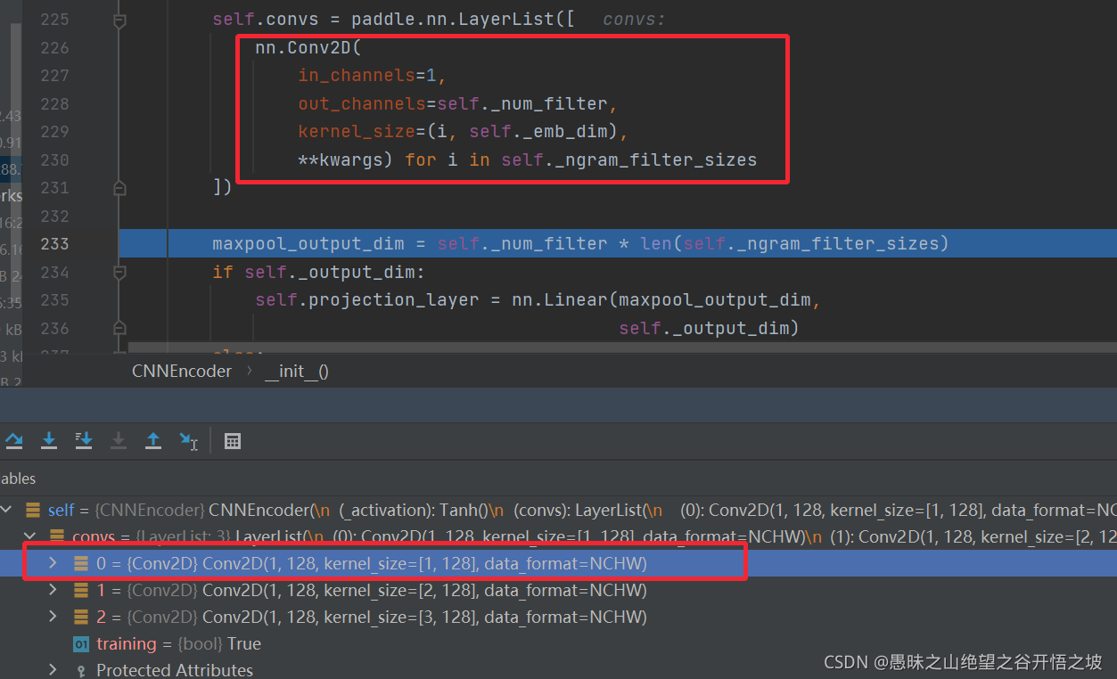Expand the 2 = {Conv2D} entry
The width and height of the screenshot is (1117, 679).
pos(53,617)
